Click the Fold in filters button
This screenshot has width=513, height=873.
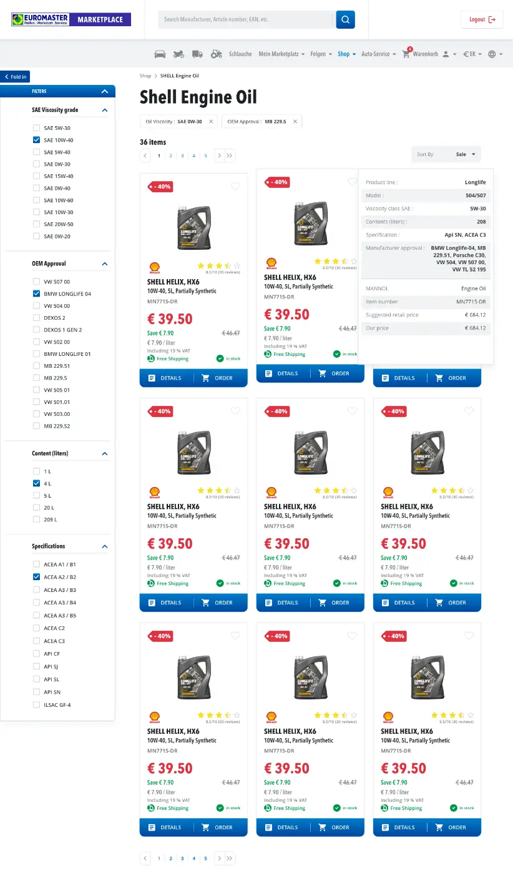(x=15, y=77)
